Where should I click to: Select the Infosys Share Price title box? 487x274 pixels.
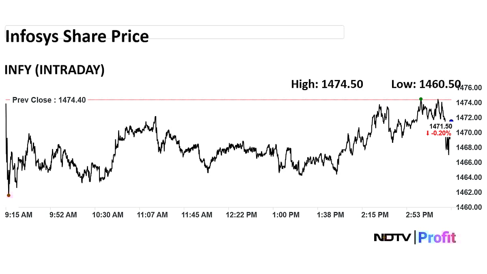[175, 32]
